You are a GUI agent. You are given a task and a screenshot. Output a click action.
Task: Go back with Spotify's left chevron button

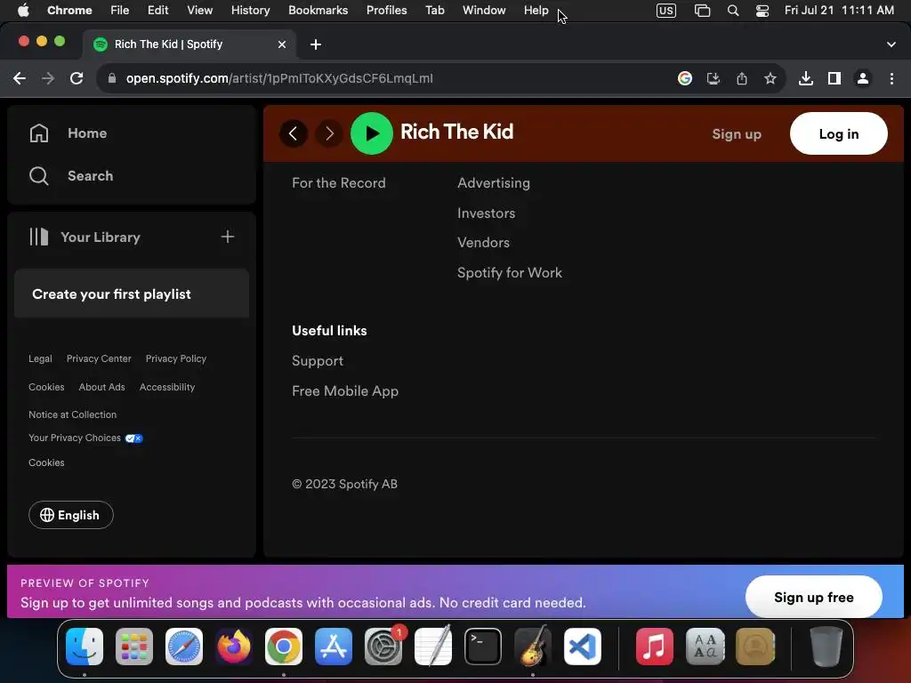[x=294, y=133]
